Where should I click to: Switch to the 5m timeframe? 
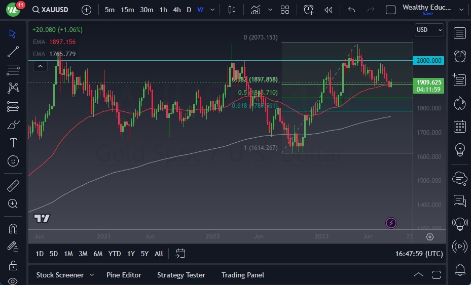[x=110, y=10]
